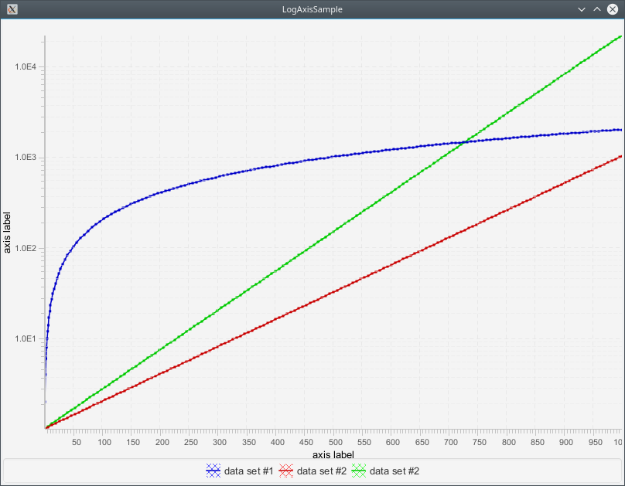Click the 1.0E2 y-axis tick label

point(26,248)
